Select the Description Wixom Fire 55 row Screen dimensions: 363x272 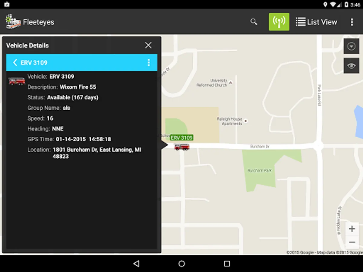62,87
